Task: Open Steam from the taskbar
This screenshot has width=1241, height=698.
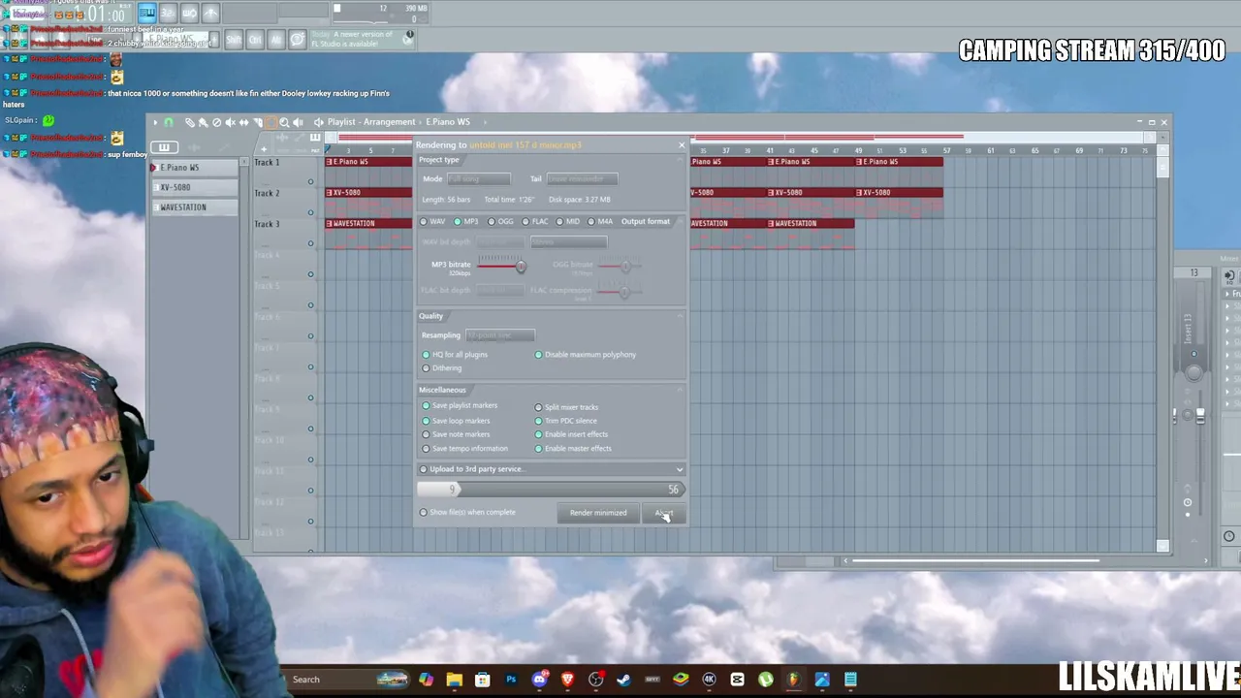Action: tap(623, 680)
